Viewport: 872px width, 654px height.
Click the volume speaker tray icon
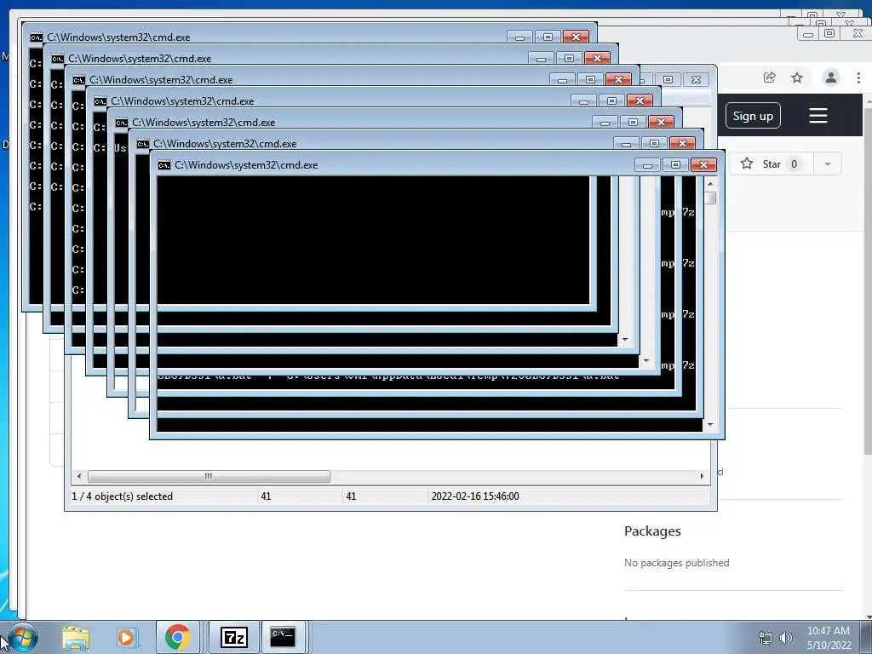click(x=786, y=638)
